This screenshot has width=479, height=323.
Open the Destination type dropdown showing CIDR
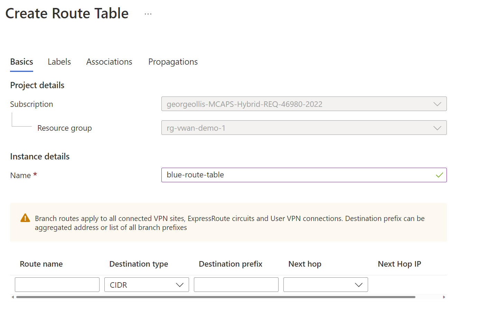point(147,285)
